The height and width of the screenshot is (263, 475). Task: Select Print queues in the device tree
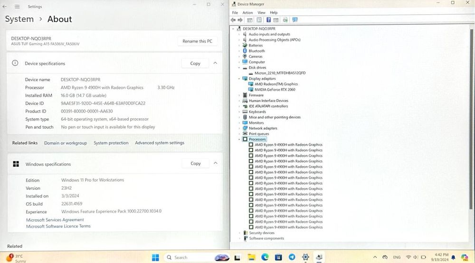(259, 134)
